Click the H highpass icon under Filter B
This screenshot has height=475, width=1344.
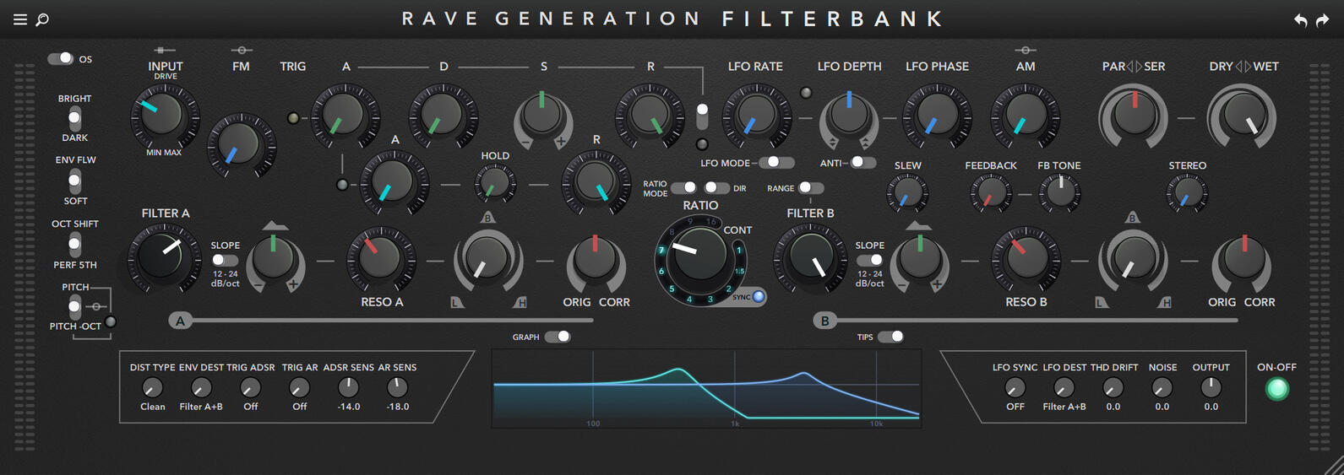(1165, 302)
